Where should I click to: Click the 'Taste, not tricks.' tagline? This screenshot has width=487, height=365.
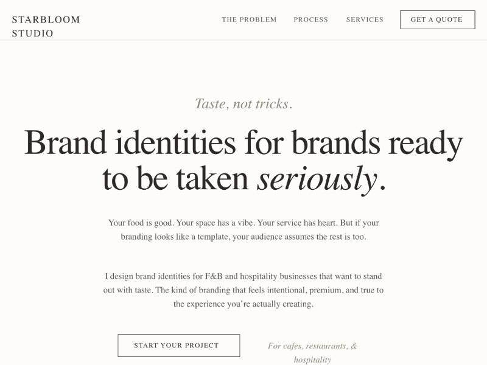click(243, 104)
